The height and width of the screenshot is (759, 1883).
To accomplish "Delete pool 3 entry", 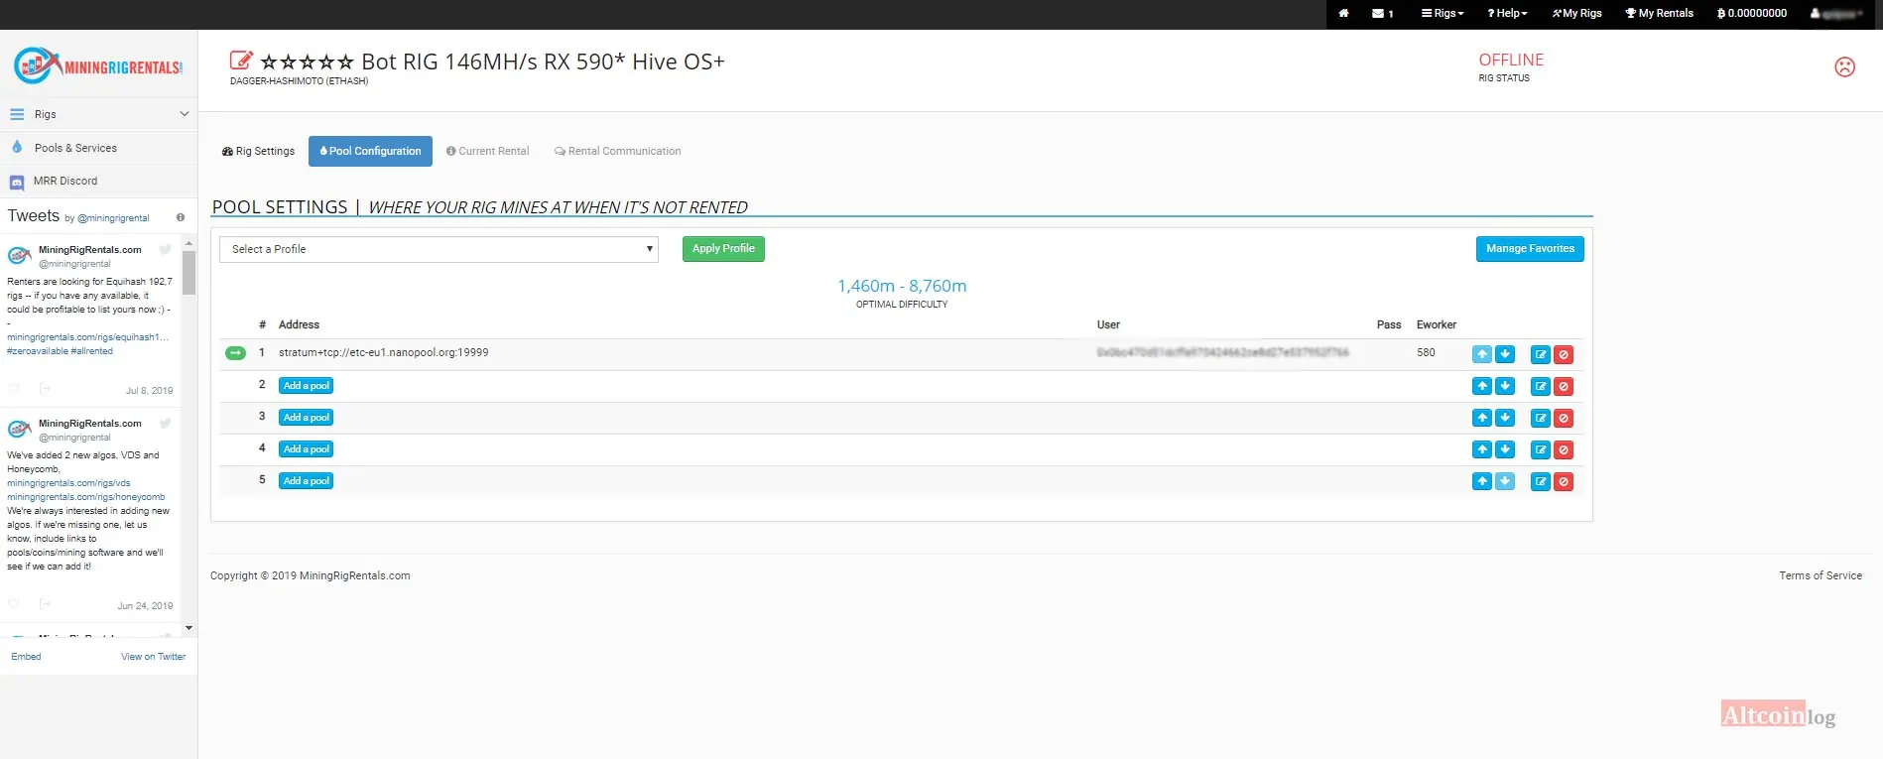I will pos(1564,418).
